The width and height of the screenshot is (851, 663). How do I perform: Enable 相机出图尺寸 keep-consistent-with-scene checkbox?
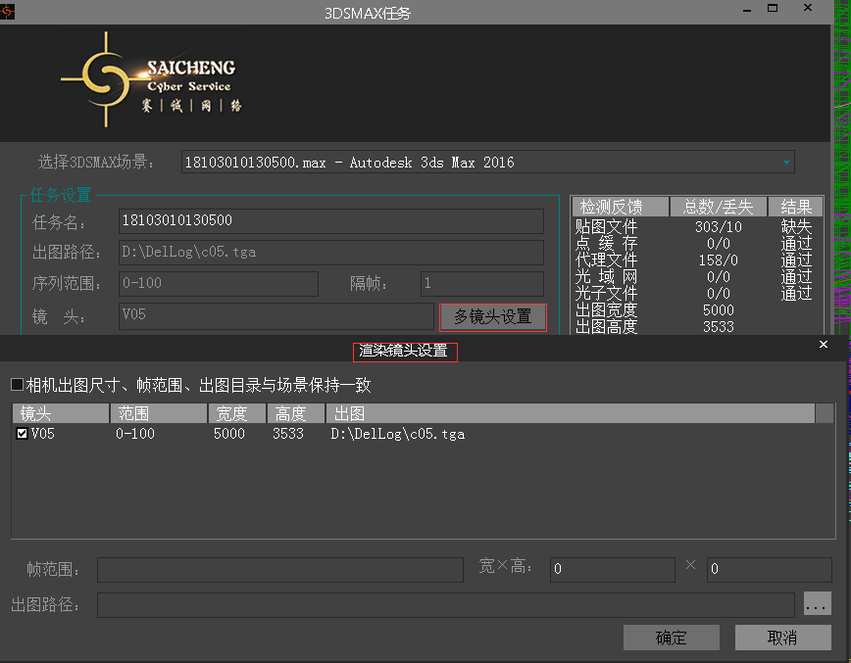(18, 385)
